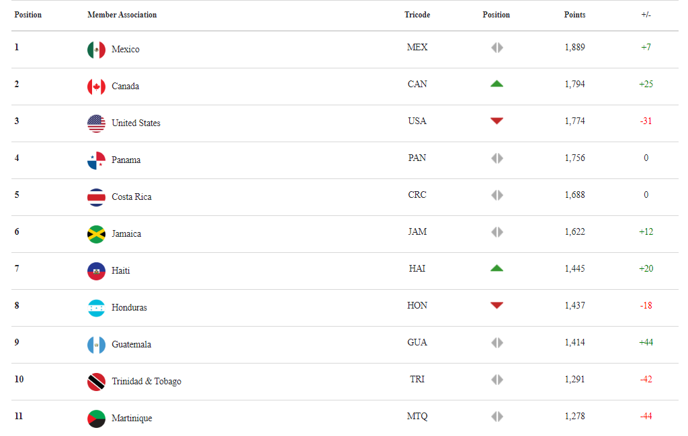This screenshot has height=436, width=688.
Task: Select the Haiti flag icon
Action: 96,271
